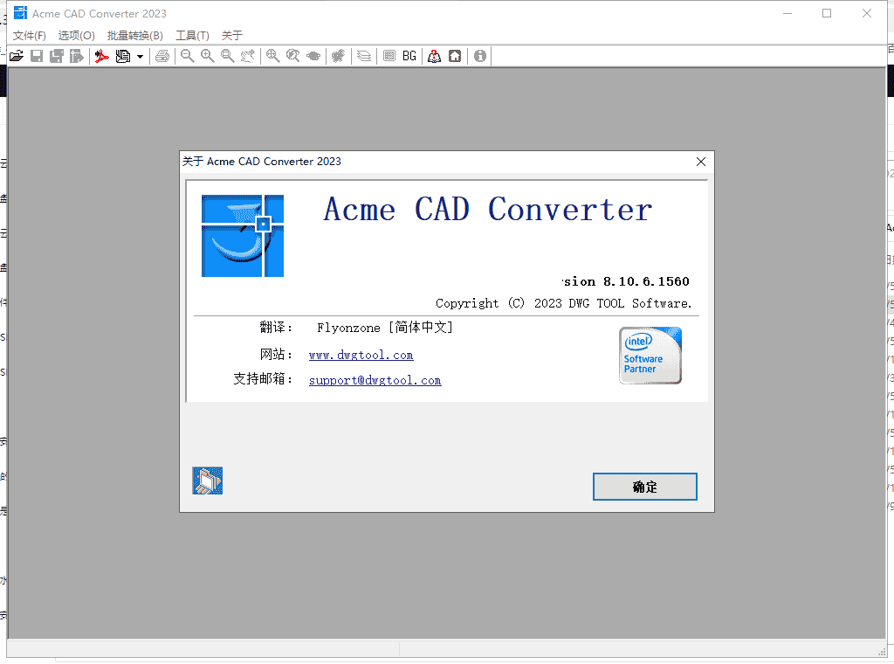
Task: Select the Zoom Out magnifier tool
Action: coord(187,55)
